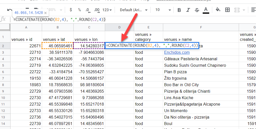The width and height of the screenshot is (256, 129).
Task: Select id cell 22710
Action: click(x=26, y=52)
